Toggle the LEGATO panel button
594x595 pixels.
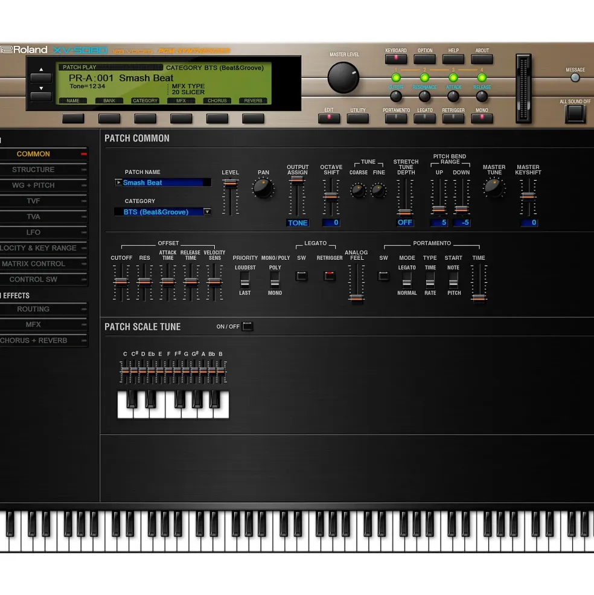tap(424, 119)
